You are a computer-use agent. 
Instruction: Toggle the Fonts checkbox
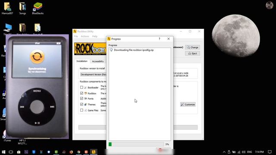coord(82,99)
